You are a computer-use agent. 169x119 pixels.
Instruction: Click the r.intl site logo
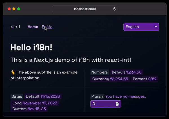(x=15, y=27)
